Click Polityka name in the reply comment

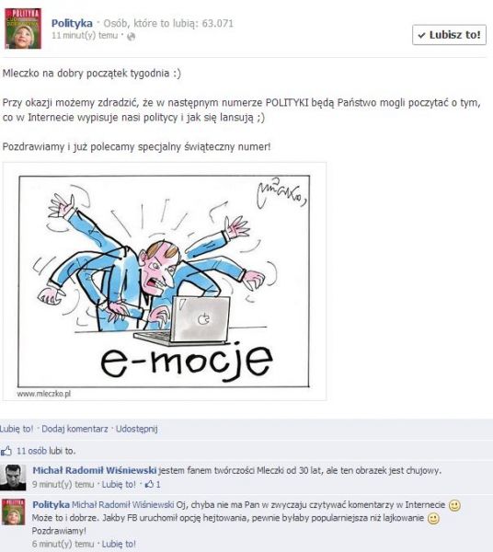51,504
